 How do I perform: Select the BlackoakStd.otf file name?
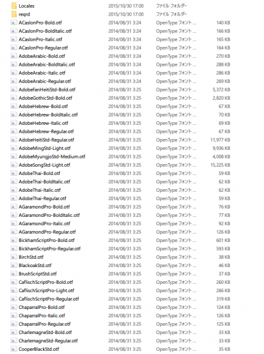35,265
